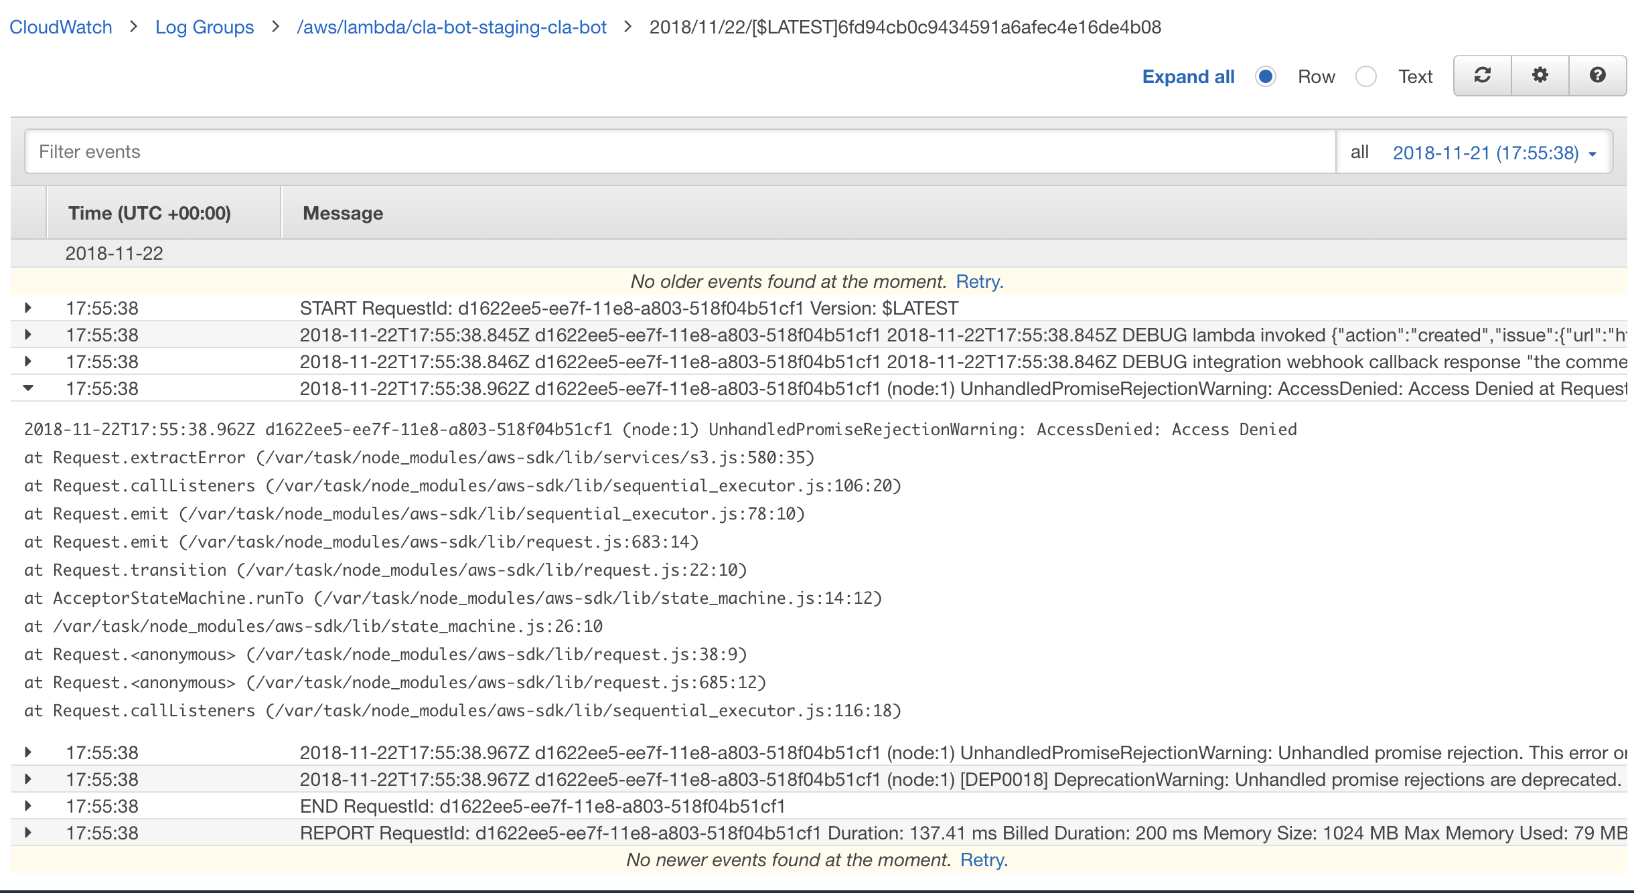Select the Row view radio button
Screen dimensions: 1634x893
pyautogui.click(x=1266, y=77)
